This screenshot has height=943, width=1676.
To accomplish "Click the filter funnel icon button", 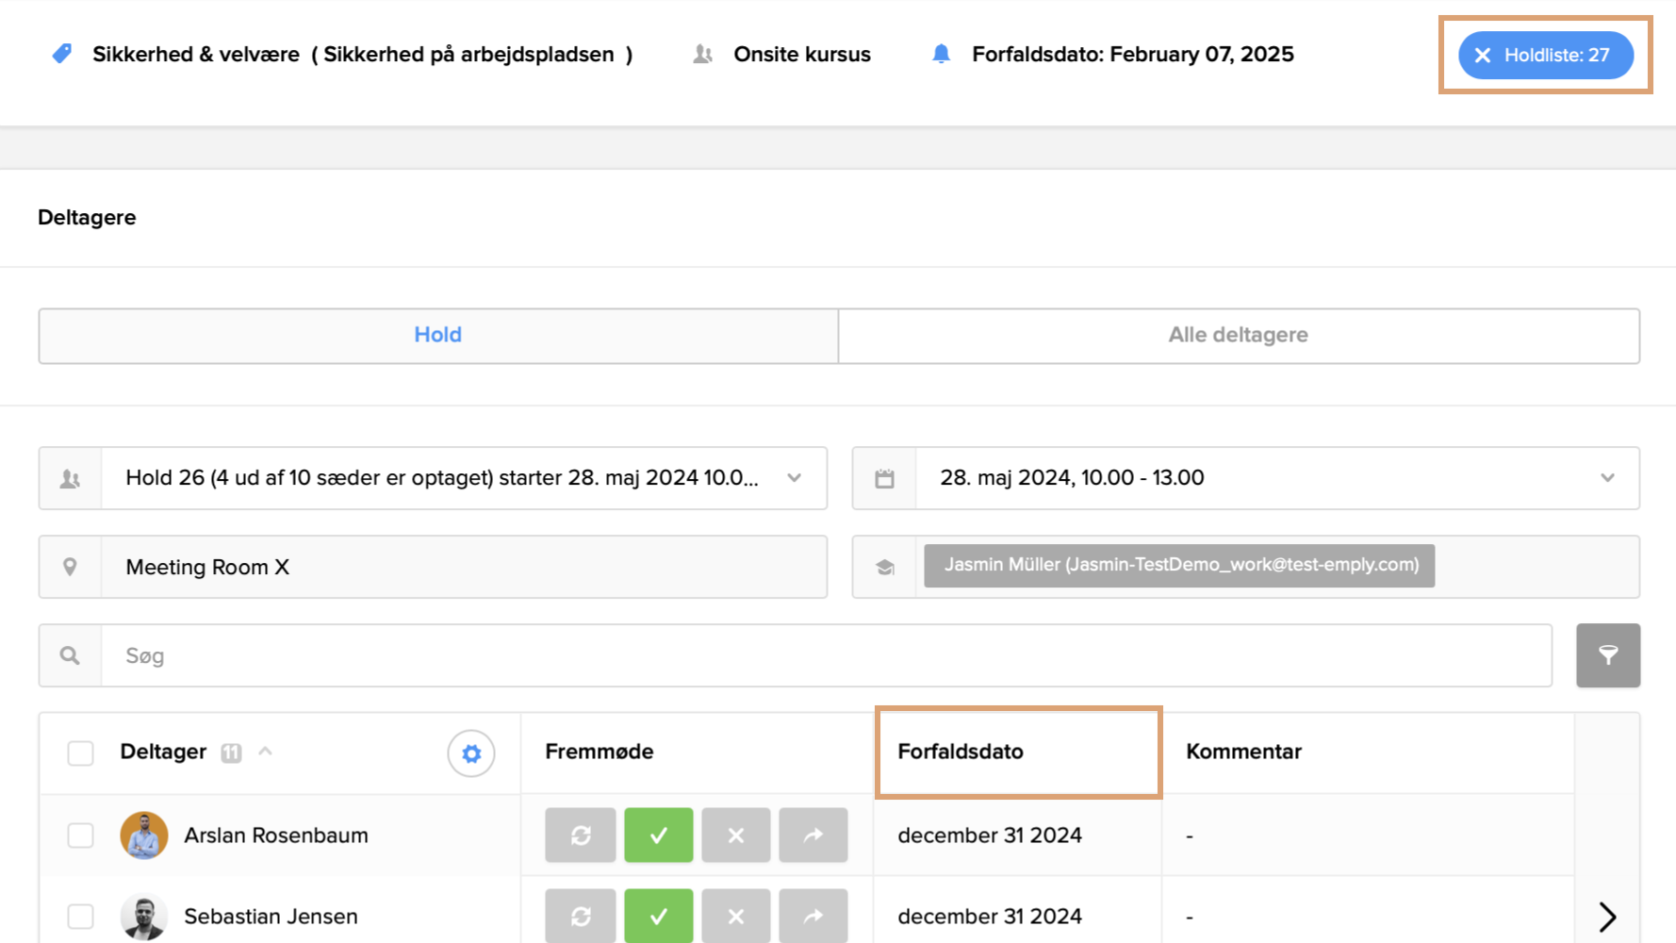I will [1607, 655].
